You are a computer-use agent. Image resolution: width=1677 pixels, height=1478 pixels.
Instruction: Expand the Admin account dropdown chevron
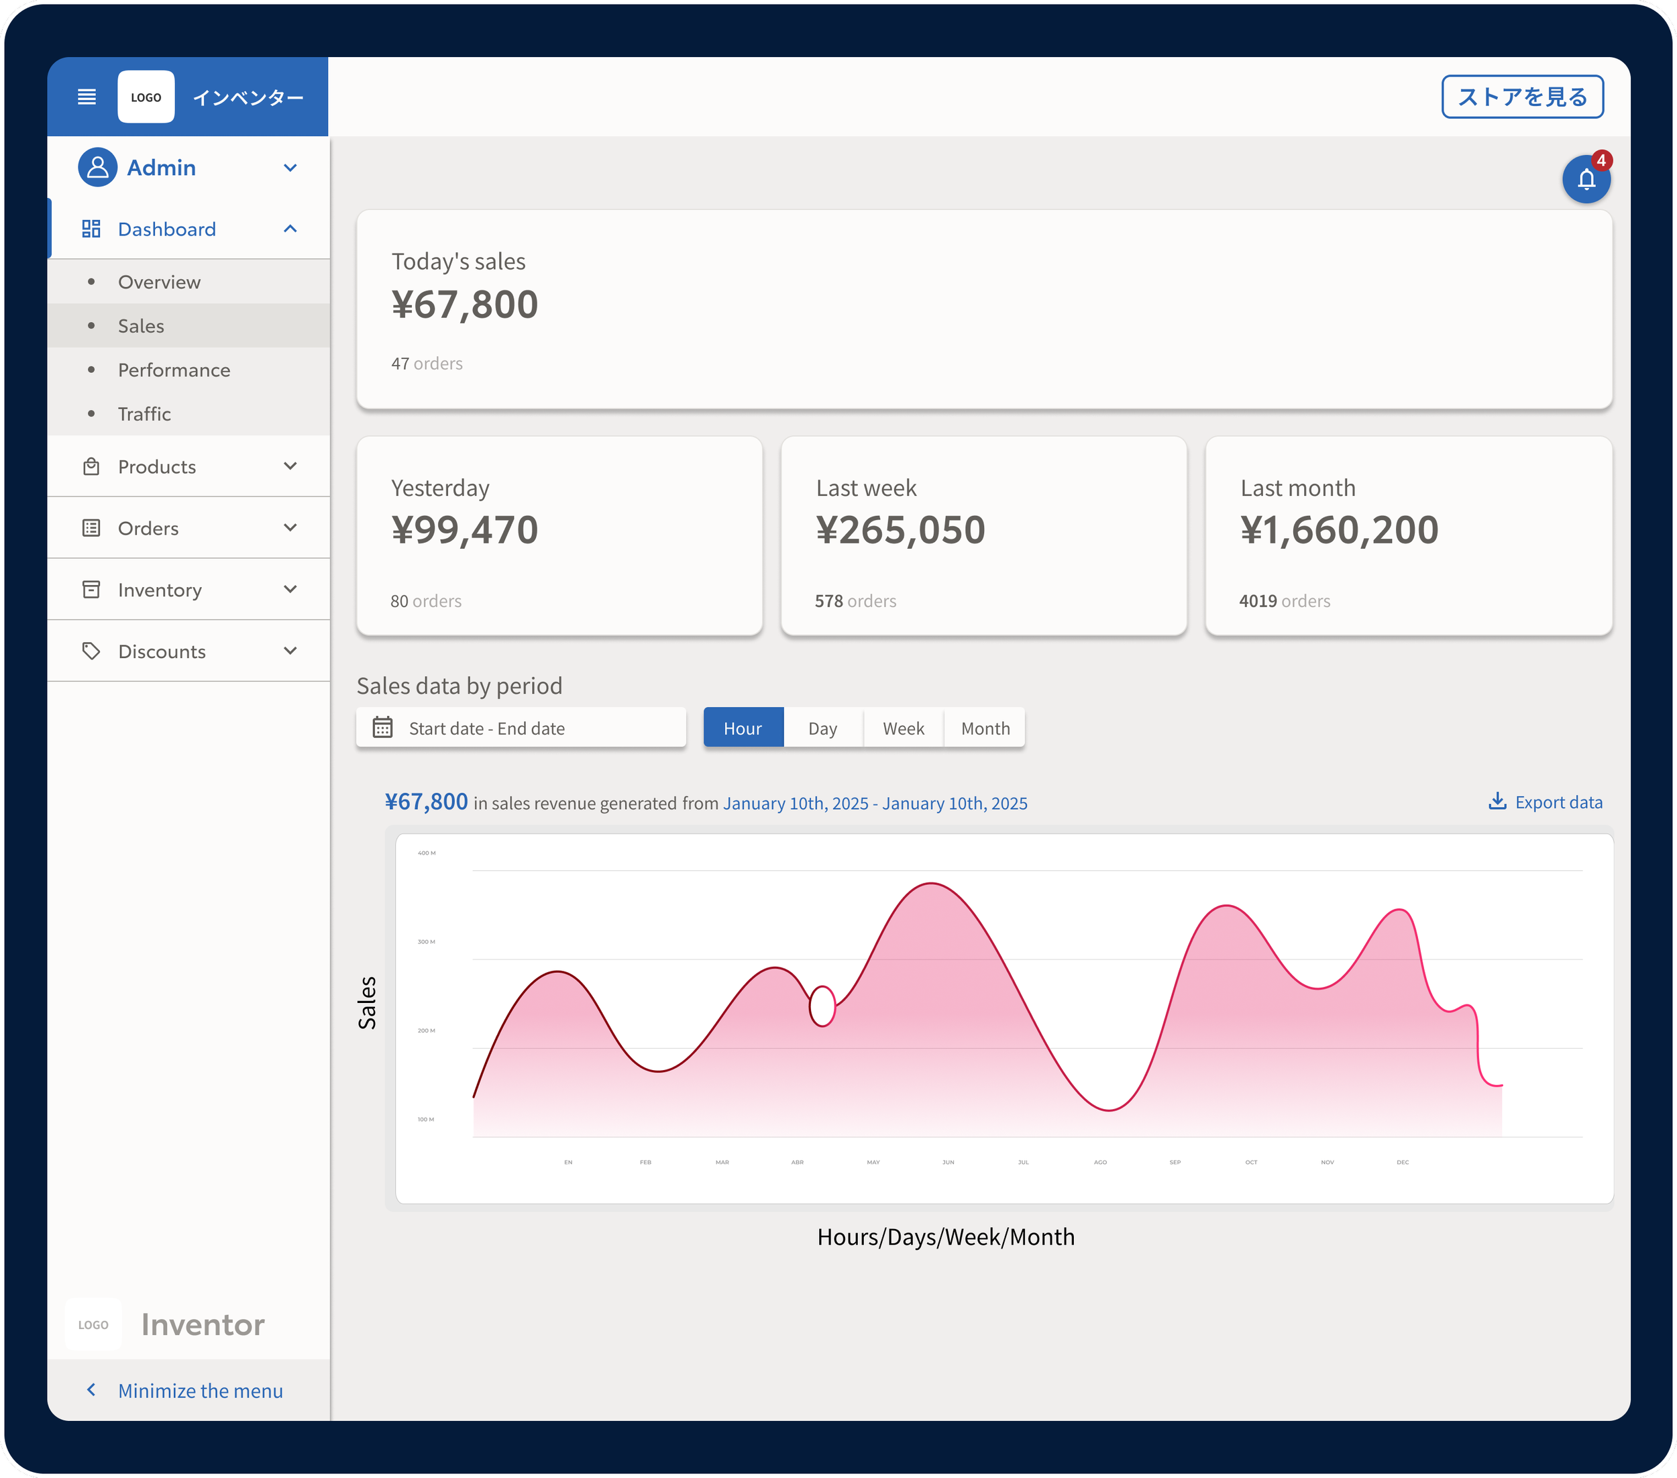(290, 168)
